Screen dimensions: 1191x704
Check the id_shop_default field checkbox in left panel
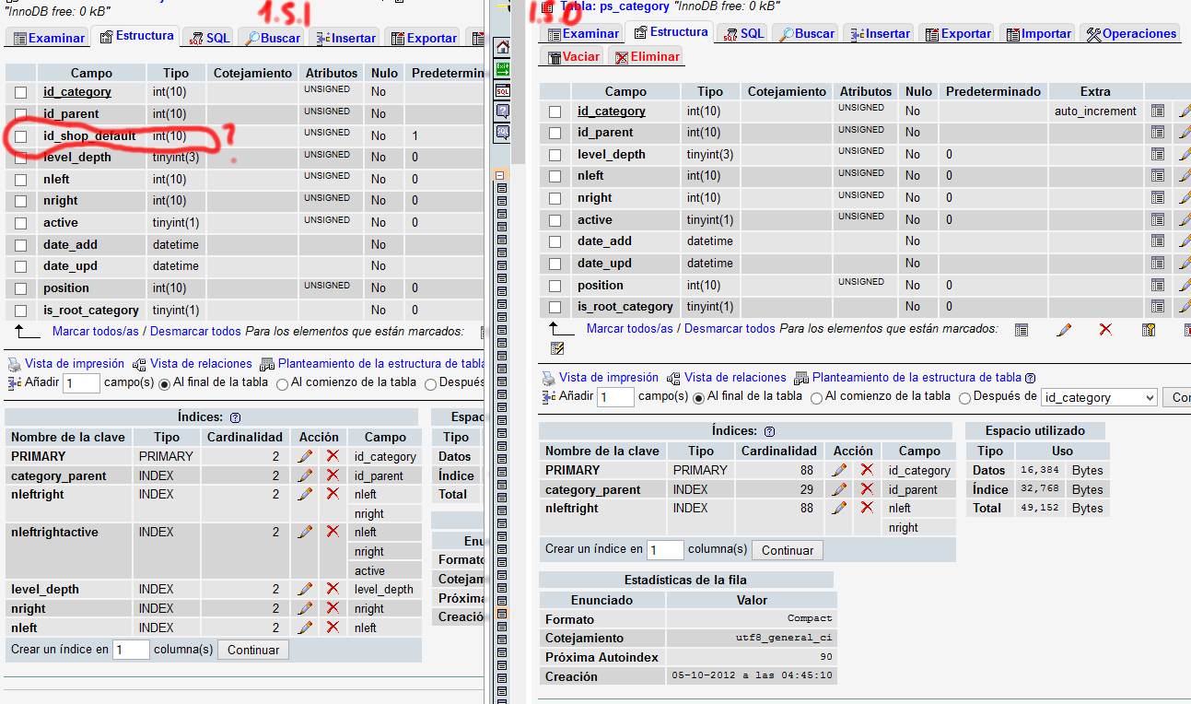pos(21,136)
